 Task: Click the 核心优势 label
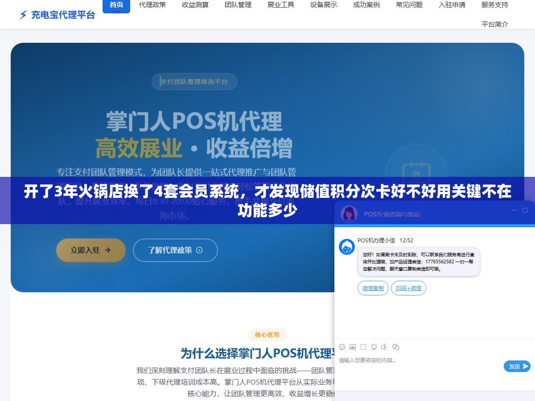267,335
